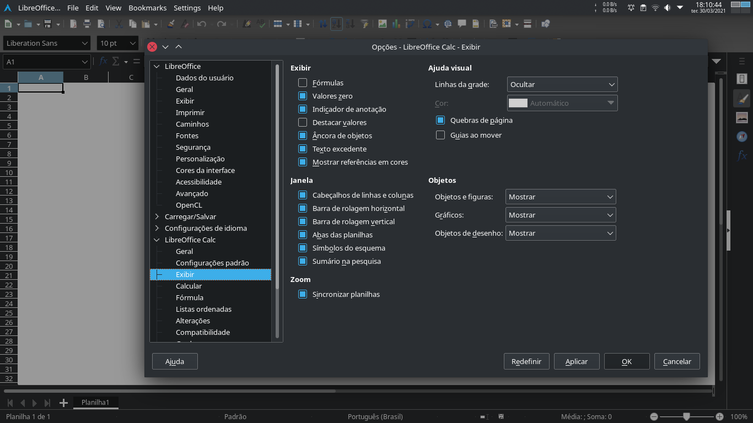The width and height of the screenshot is (753, 423).
Task: Expand Configurações de idioma tree node
Action: (x=157, y=228)
